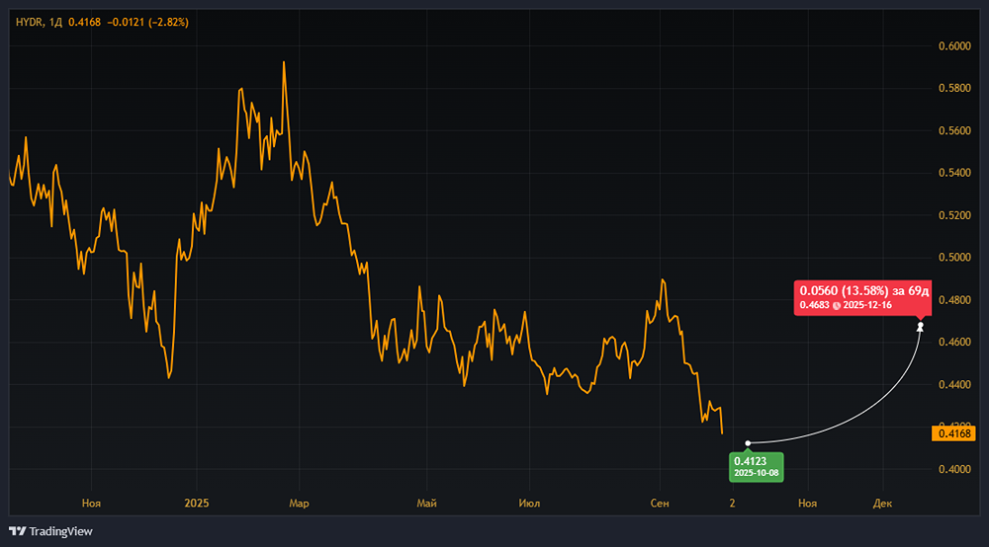
Task: Click the 0.4800 price axis label
Action: click(954, 300)
